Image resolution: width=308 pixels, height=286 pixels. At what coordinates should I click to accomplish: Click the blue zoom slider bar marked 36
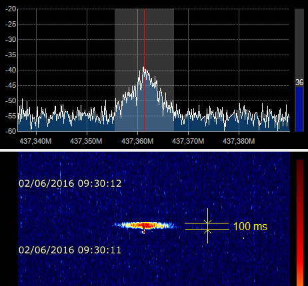click(299, 109)
